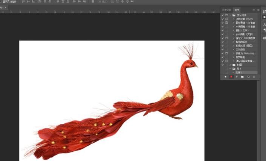
Task: Toggle the dialog box icon for 自定义 RGB 到灰度
Action: click(227, 38)
